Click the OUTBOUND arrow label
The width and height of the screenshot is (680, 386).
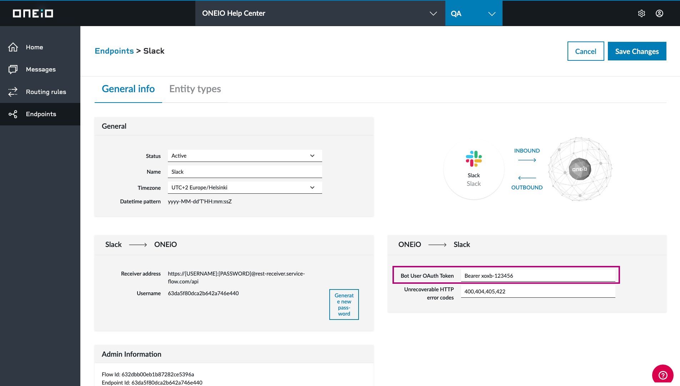pos(527,187)
